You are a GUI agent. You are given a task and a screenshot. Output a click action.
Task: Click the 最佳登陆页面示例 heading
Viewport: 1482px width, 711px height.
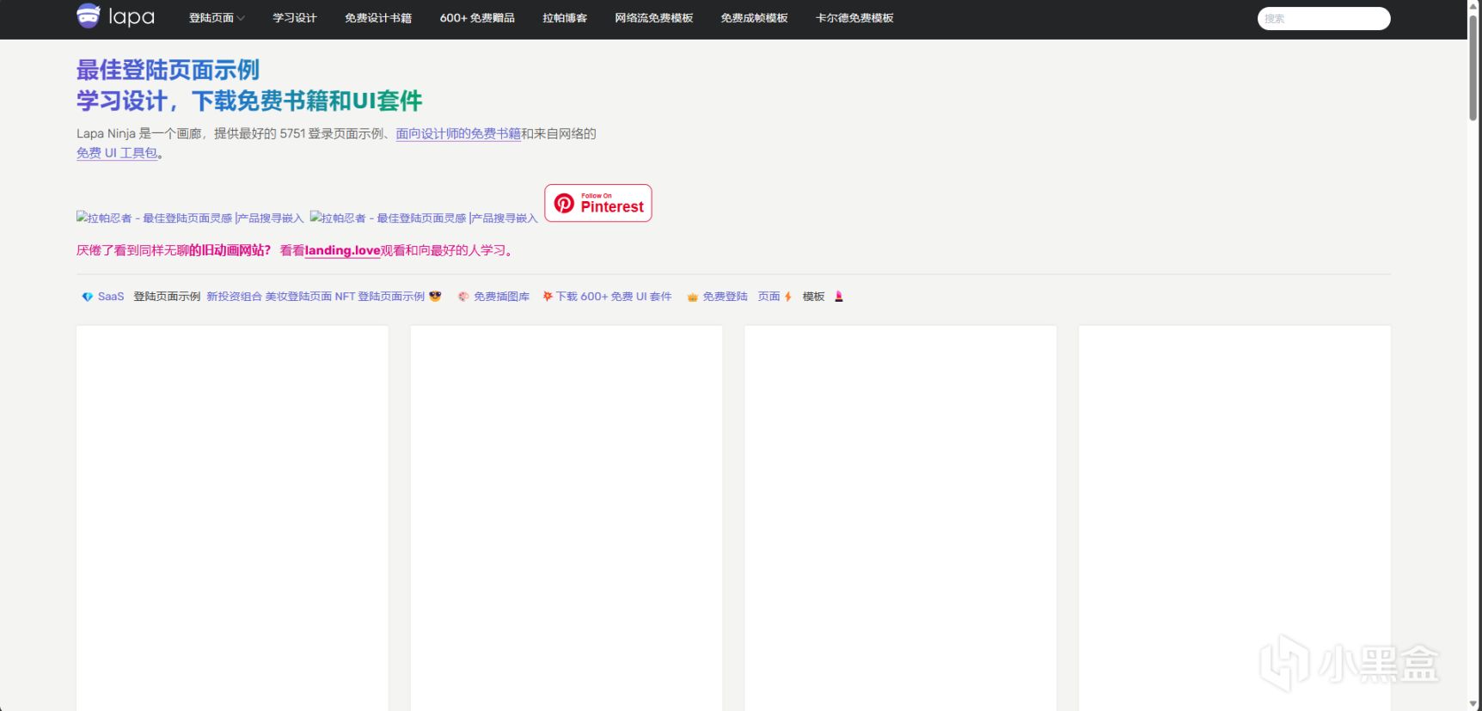(x=168, y=70)
